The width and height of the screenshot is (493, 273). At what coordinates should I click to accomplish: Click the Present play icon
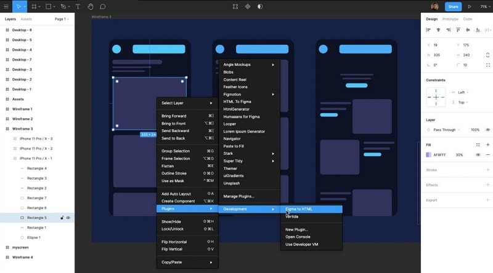(x=470, y=6)
